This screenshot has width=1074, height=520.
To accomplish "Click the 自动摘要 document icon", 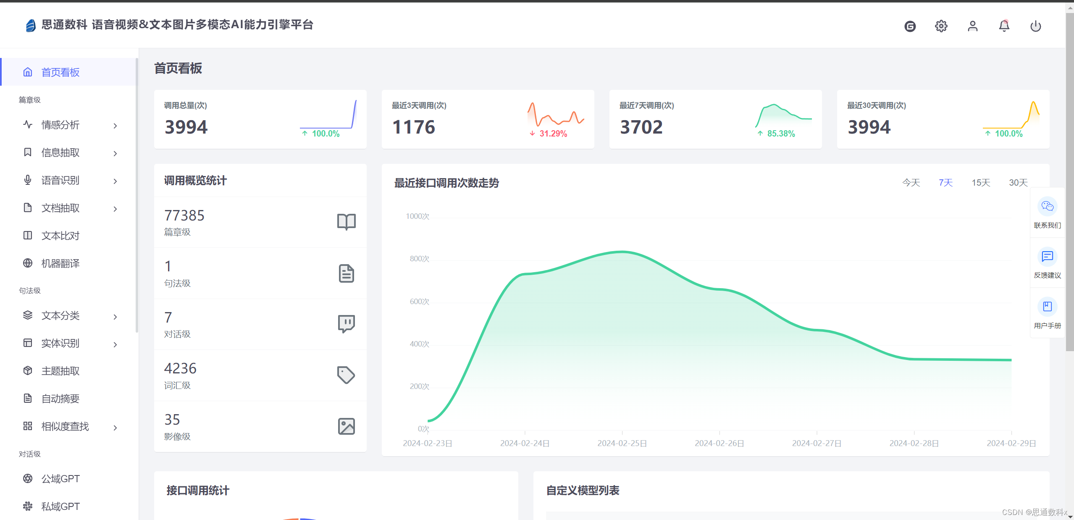I will (x=28, y=398).
